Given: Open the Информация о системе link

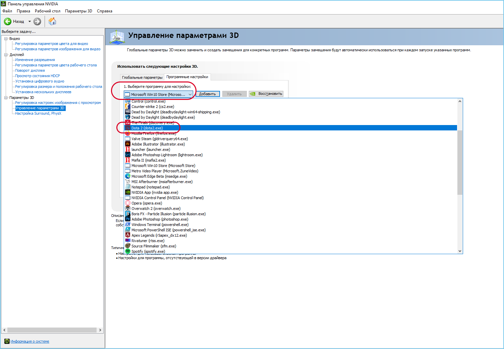Looking at the screenshot, I should (30, 341).
